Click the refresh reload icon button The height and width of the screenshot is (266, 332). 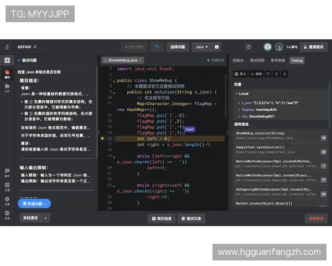157,47
